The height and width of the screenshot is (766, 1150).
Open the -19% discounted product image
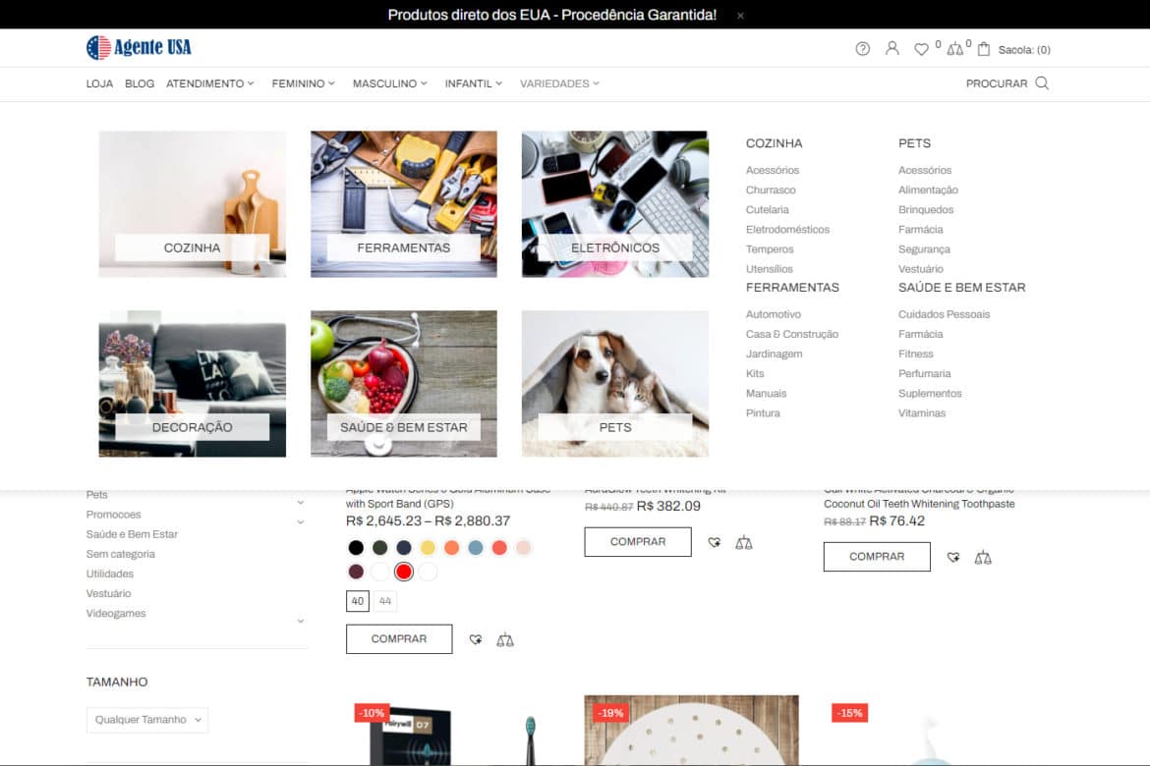pos(692,730)
